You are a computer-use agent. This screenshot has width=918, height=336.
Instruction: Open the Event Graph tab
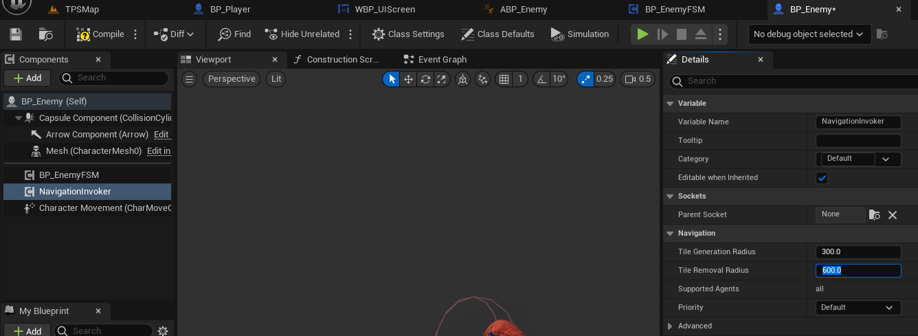442,60
